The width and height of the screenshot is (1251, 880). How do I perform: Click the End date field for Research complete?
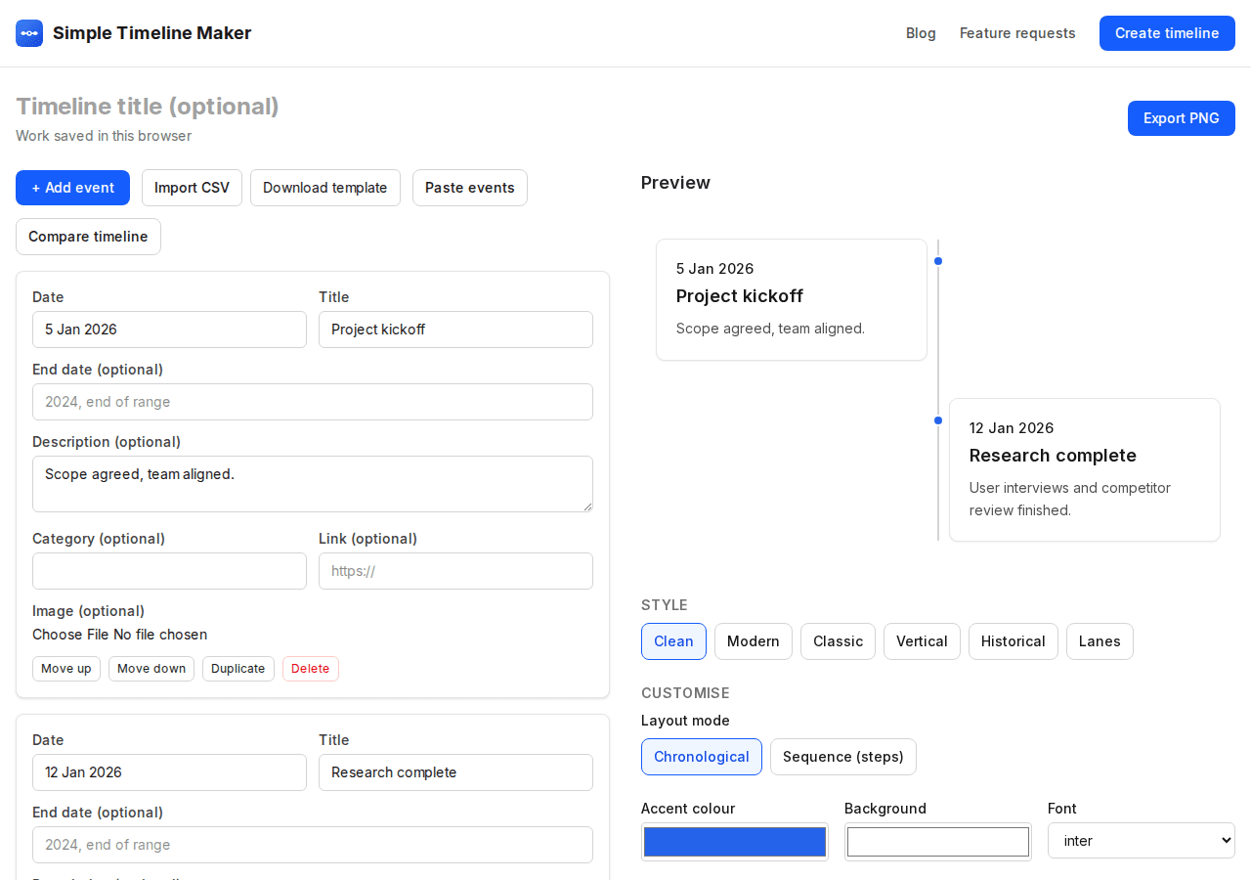click(x=313, y=845)
